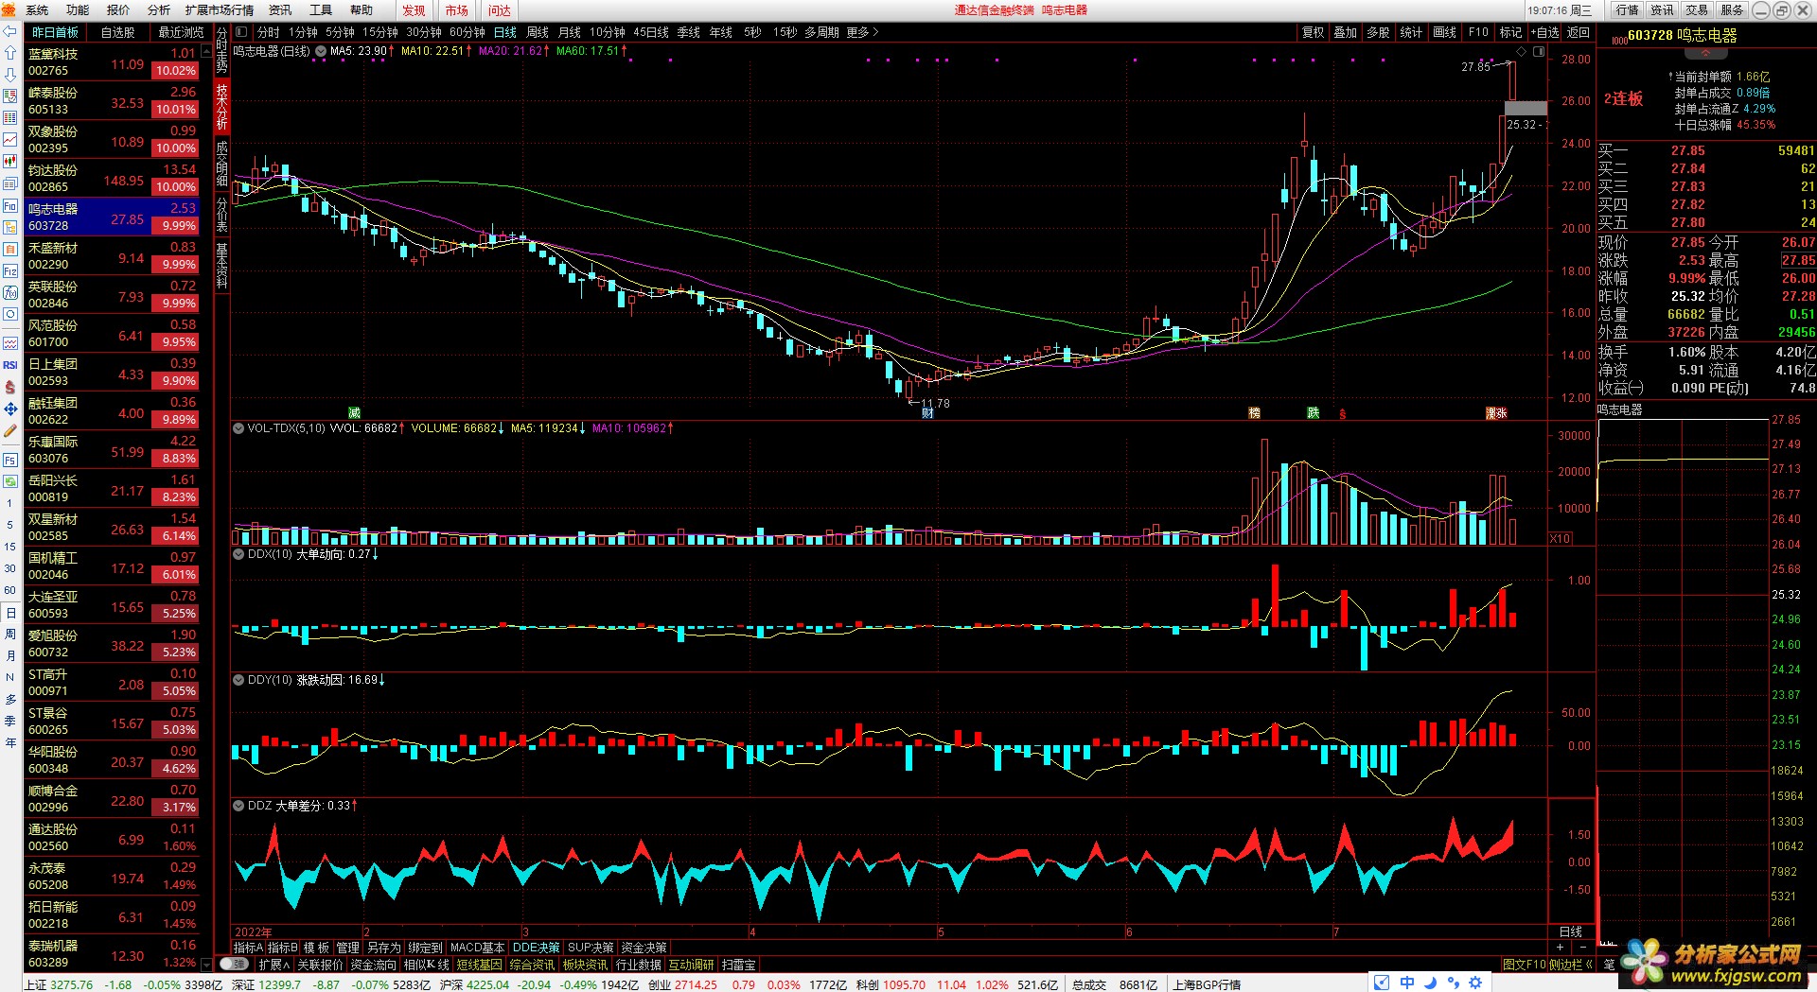Open the quote list icon with checkmark
This screenshot has height=992, width=1817.
(10, 96)
